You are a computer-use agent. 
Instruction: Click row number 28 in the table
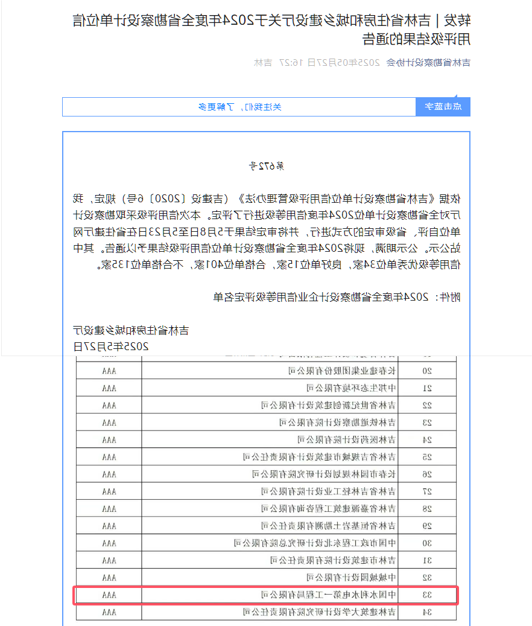pyautogui.click(x=427, y=509)
